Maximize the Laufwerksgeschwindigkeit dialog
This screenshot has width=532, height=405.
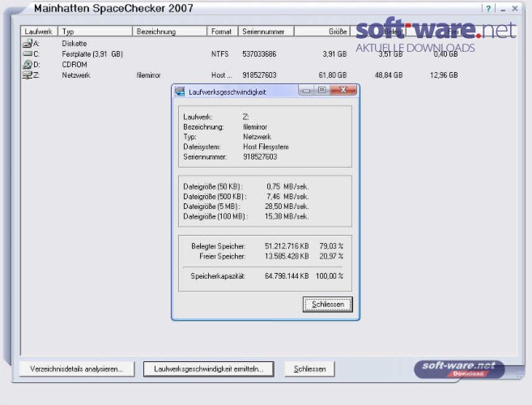click(321, 90)
